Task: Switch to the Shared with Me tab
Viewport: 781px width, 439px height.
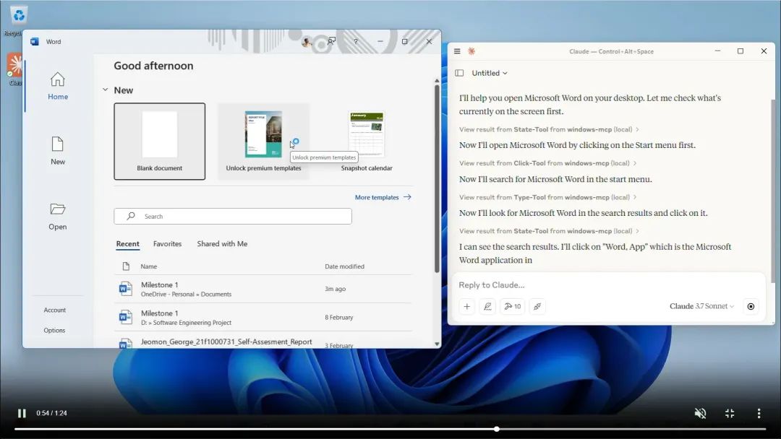Action: pos(222,244)
